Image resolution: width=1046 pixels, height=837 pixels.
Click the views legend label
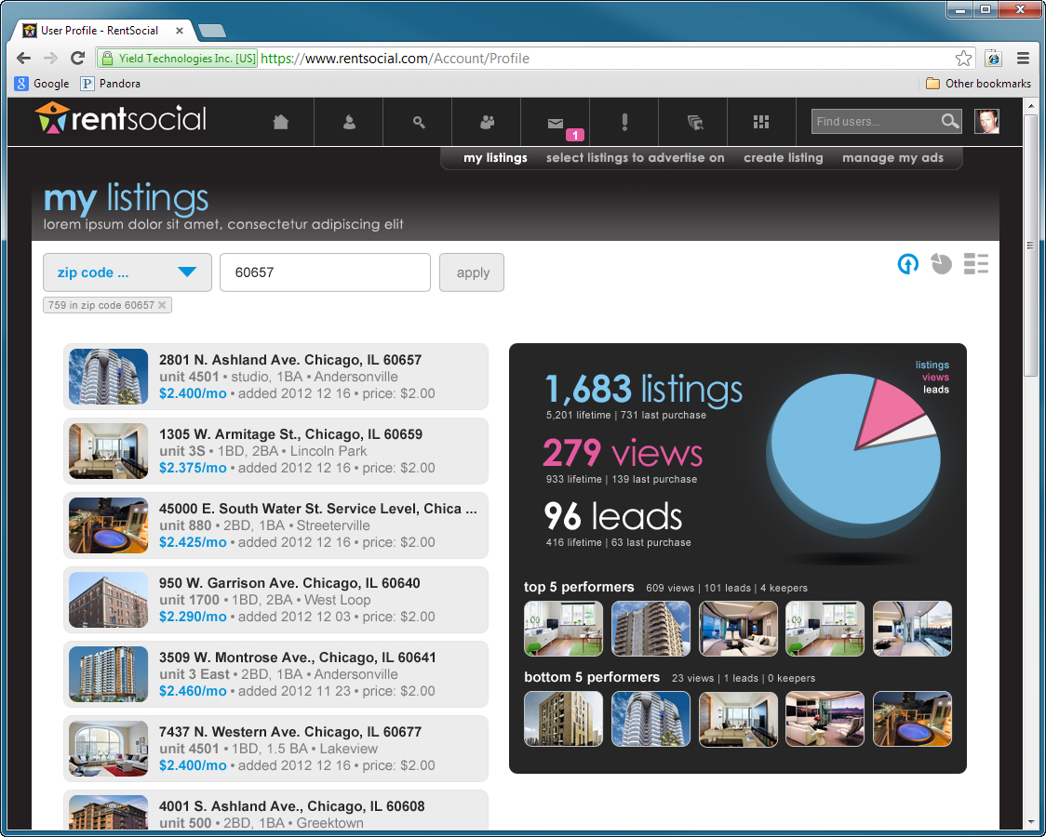click(x=935, y=378)
